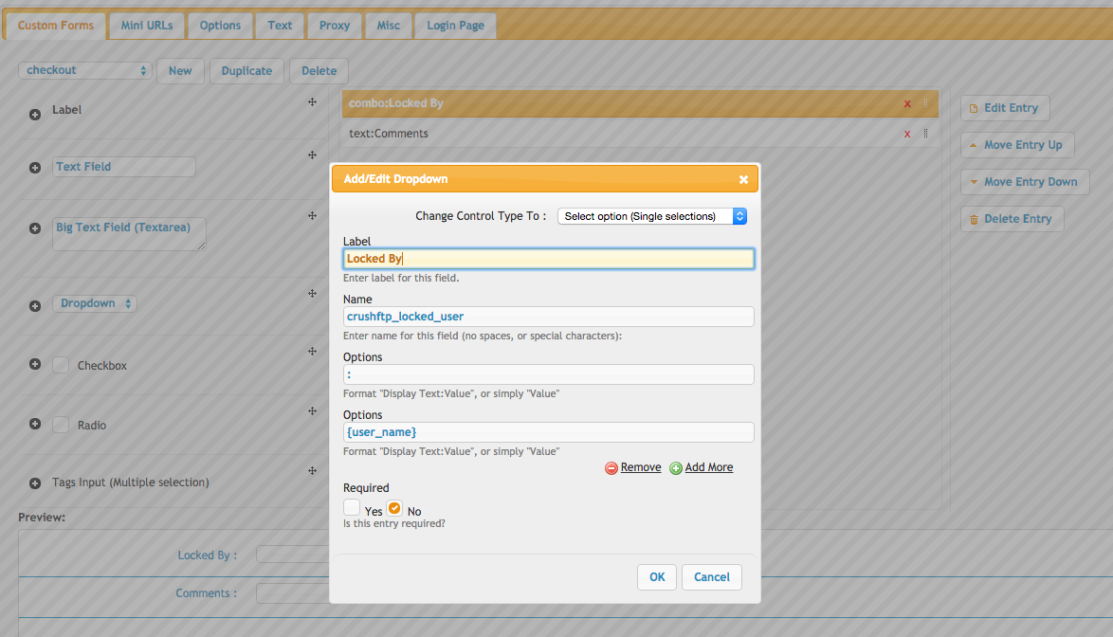
Task: Click the red Remove option icon
Action: [611, 468]
